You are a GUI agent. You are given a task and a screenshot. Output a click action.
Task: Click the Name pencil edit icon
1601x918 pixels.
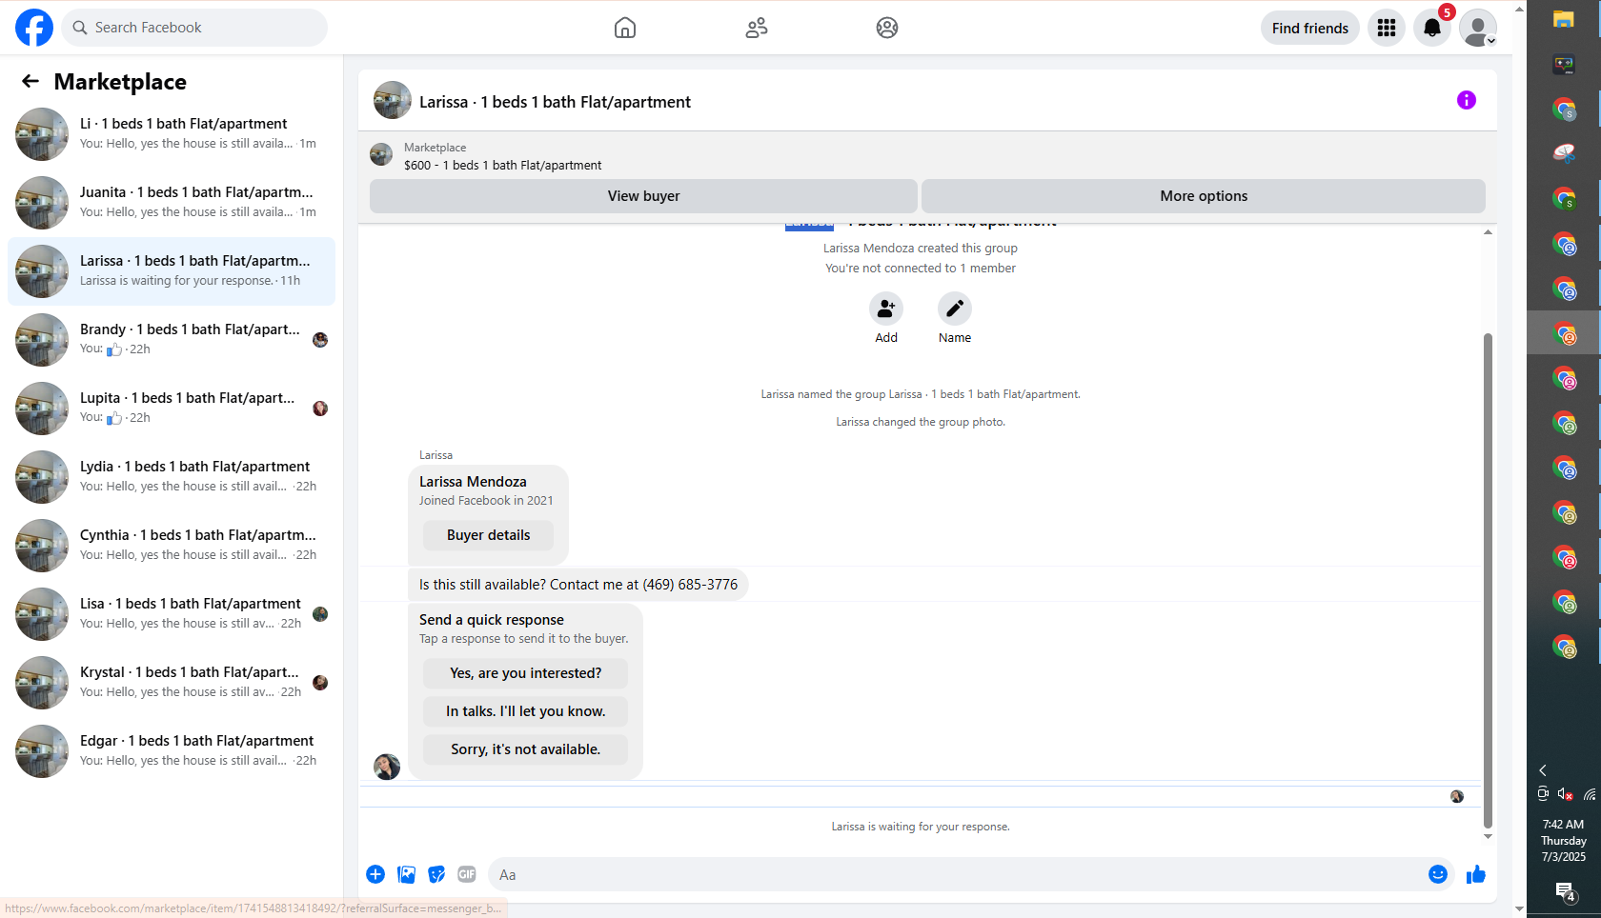tap(955, 309)
